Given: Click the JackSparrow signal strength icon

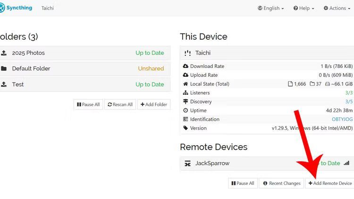Looking at the screenshot, I should point(346,163).
